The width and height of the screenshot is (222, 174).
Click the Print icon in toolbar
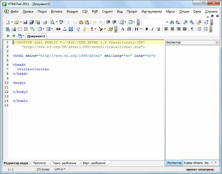(x=44, y=22)
